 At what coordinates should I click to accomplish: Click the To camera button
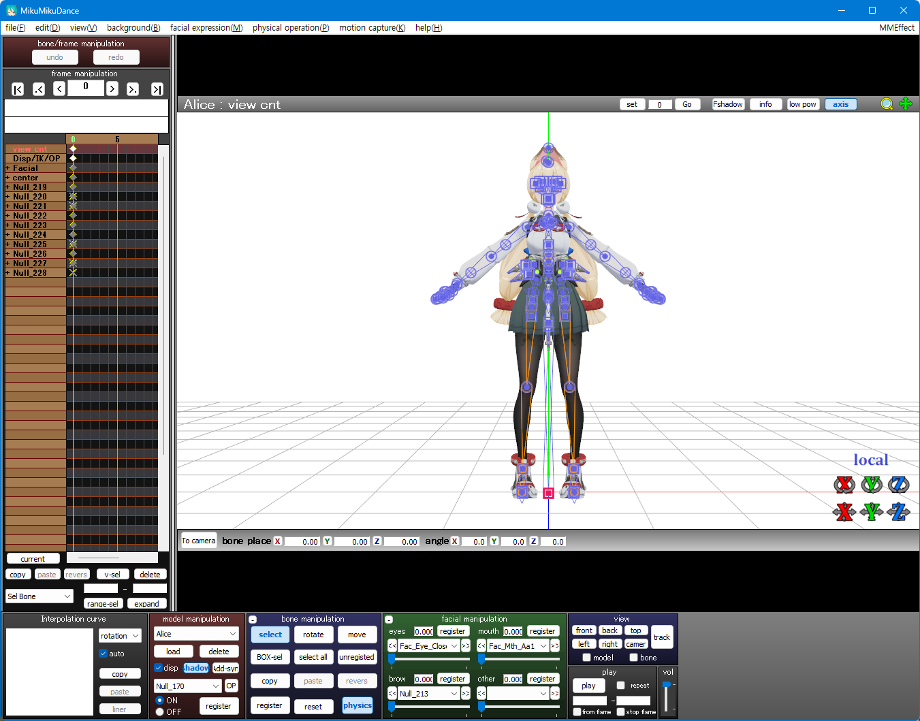tap(199, 541)
